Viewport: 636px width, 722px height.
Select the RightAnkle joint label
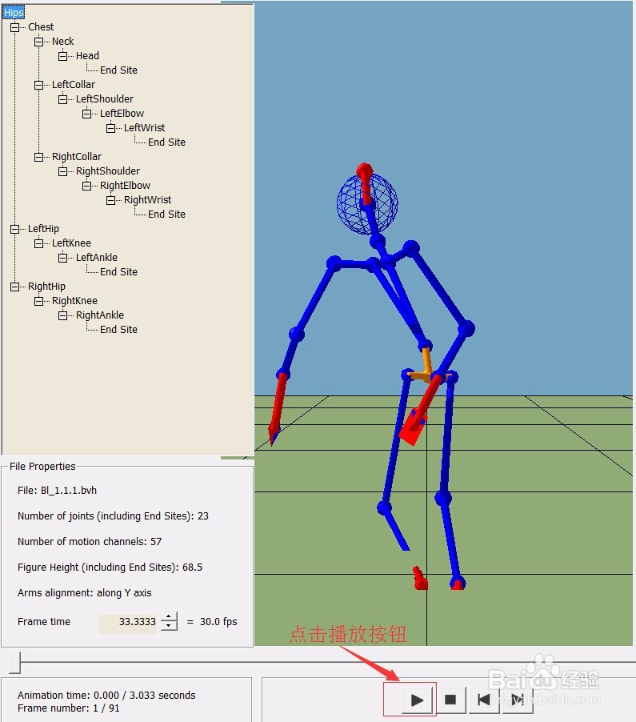(100, 315)
